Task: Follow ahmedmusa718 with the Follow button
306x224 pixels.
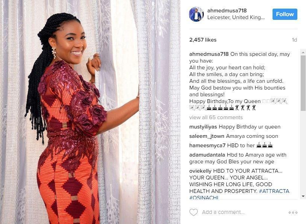Action: pyautogui.click(x=285, y=14)
